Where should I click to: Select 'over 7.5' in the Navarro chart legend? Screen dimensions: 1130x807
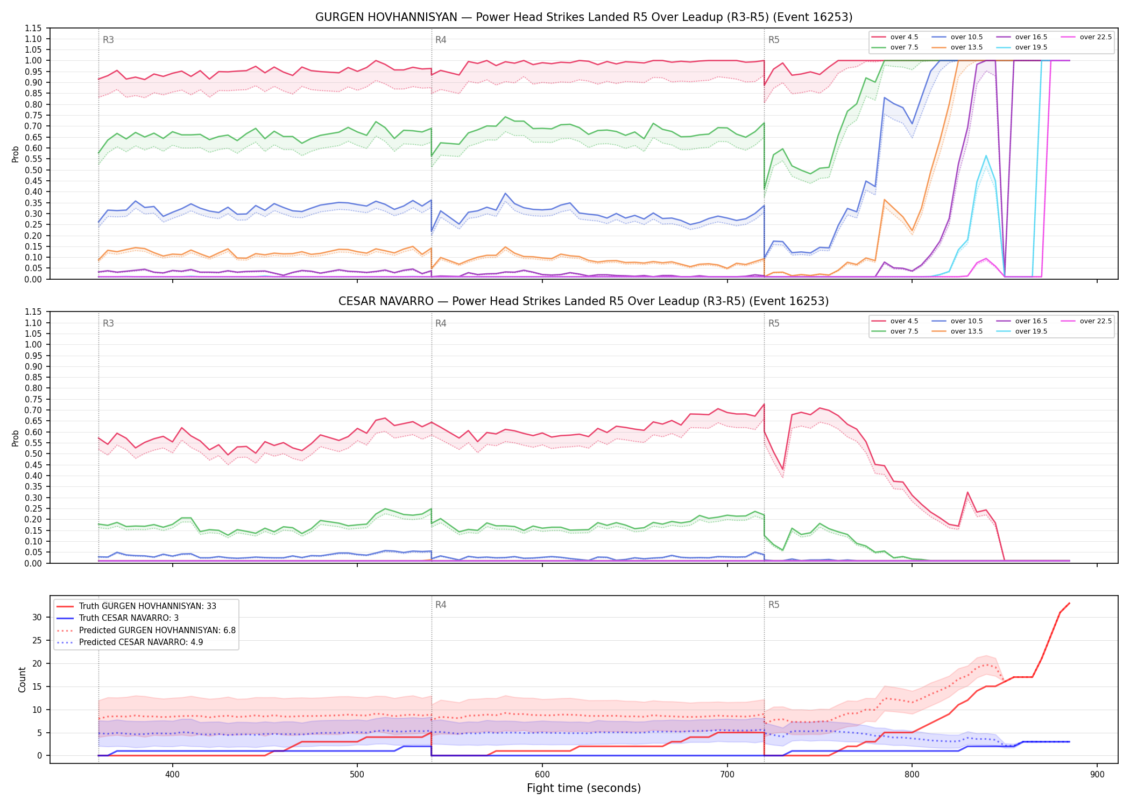895,331
